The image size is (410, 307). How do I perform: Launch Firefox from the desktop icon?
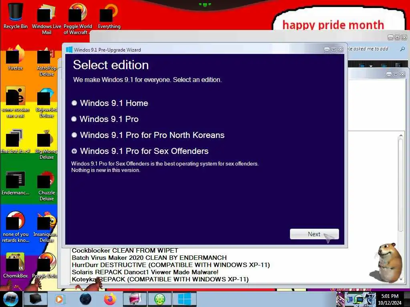pyautogui.click(x=16, y=58)
